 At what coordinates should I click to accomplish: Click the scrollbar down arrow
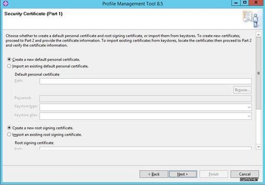[258, 146]
